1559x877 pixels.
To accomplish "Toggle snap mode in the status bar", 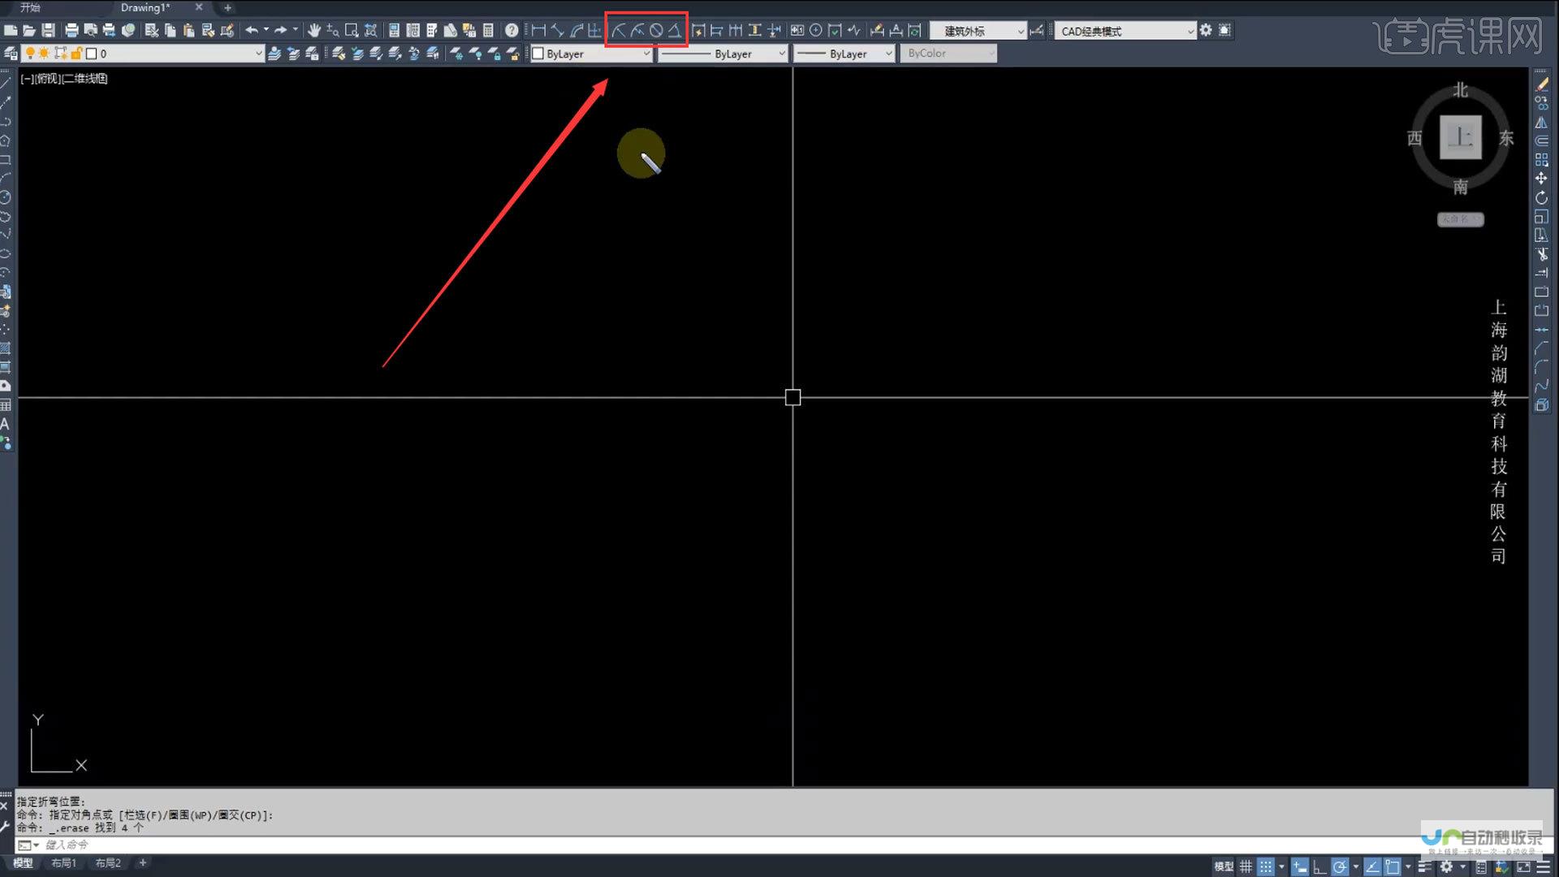I will point(1266,866).
